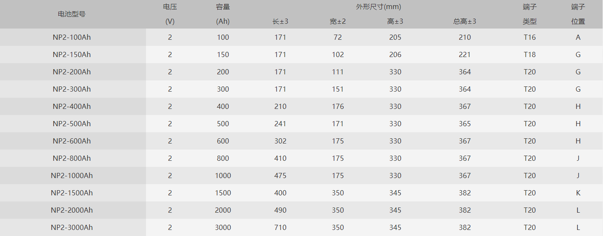This screenshot has height=236, width=603.
Task: Select the NP2-100Ah model cell
Action: 72,37
